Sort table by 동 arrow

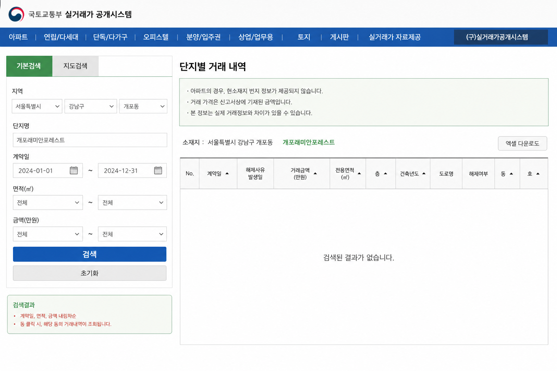(x=511, y=174)
